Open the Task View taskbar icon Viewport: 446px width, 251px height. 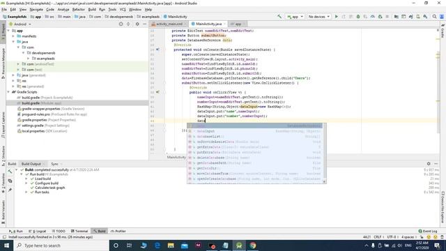(130, 245)
